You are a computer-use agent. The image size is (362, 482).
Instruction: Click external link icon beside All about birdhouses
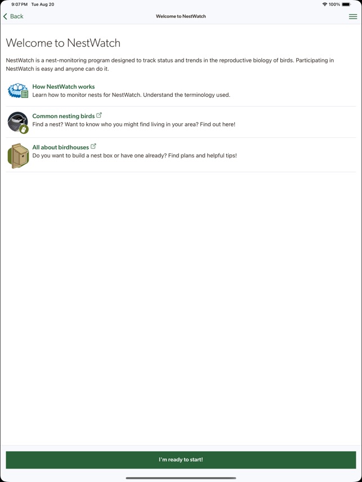pos(93,146)
